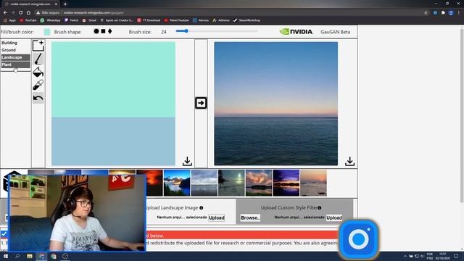Click the segmentation map canvas sky area
Viewport: 464px width, 261px height.
(113, 79)
